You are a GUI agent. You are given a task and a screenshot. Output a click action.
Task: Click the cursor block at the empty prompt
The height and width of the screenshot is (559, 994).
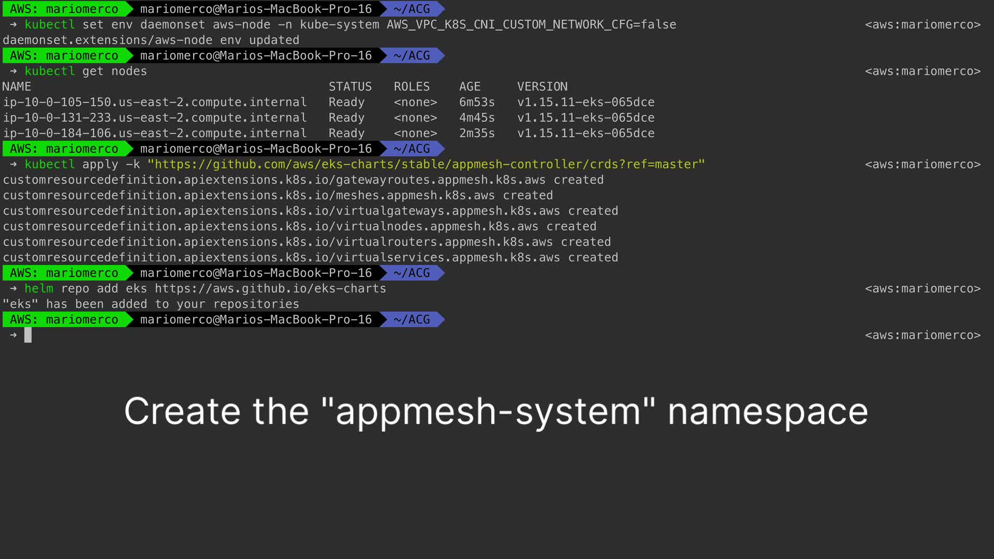pos(28,335)
